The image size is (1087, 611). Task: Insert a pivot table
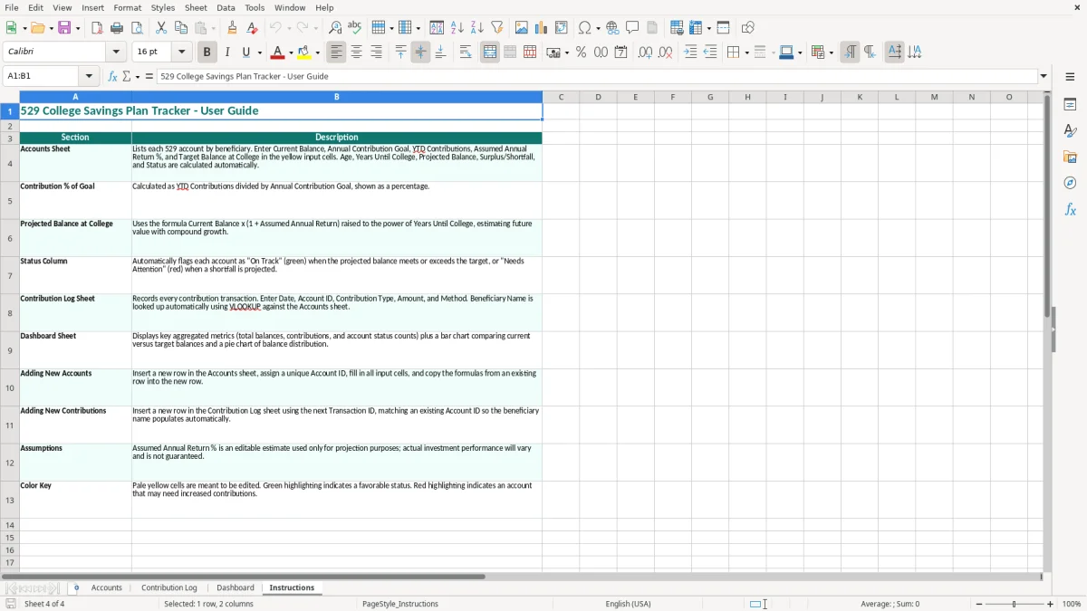pos(562,28)
